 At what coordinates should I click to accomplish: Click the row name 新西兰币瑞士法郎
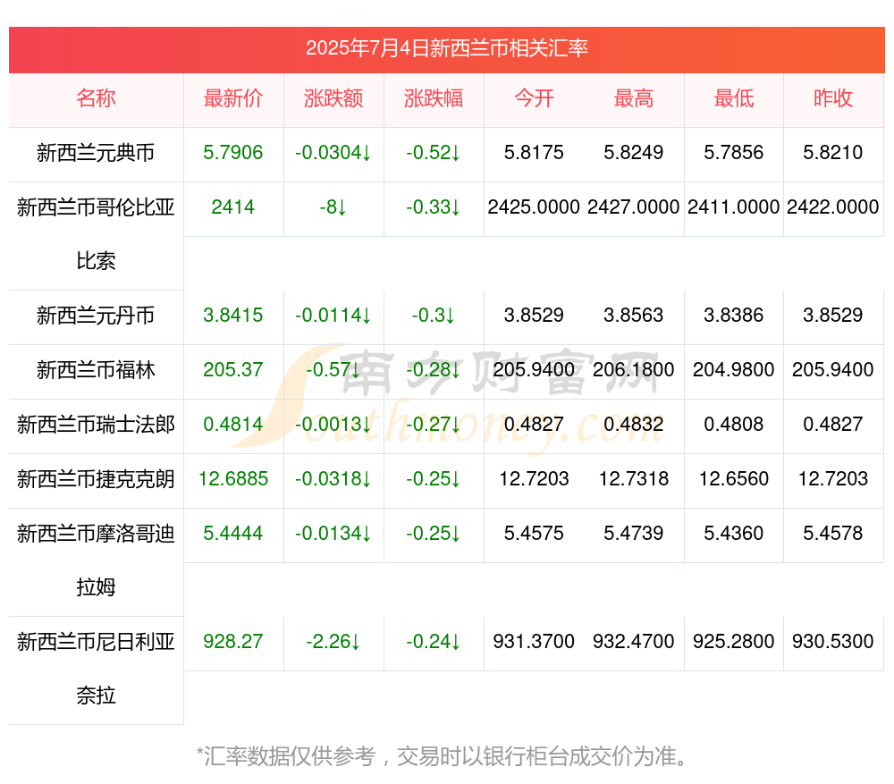tap(96, 425)
